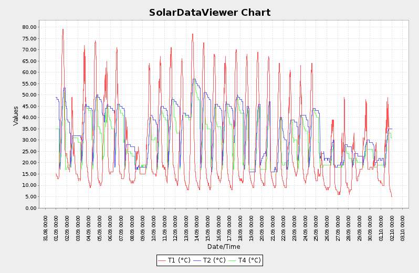Click the 26.09. 00:00 date label

pyautogui.click(x=327, y=228)
